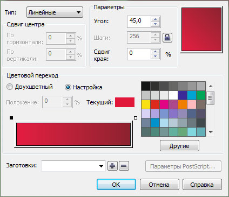Pick the orange swatch in palette

point(183,104)
